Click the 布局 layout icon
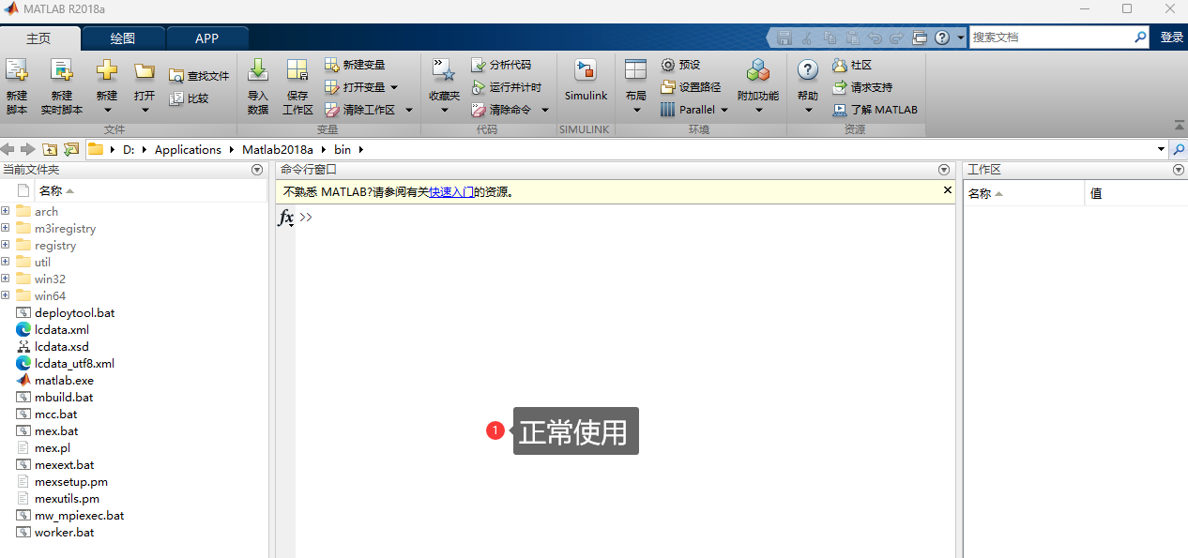The width and height of the screenshot is (1188, 558). (x=636, y=70)
